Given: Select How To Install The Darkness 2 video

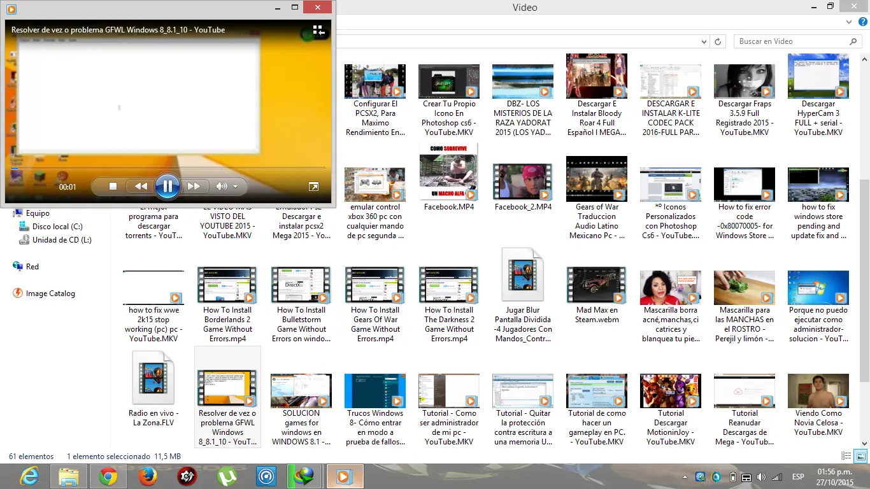Looking at the screenshot, I should coord(449,305).
